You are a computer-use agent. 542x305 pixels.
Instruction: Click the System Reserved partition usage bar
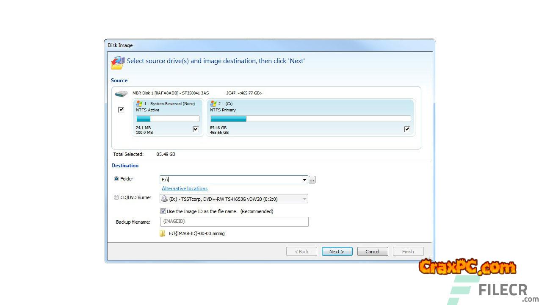[168, 119]
